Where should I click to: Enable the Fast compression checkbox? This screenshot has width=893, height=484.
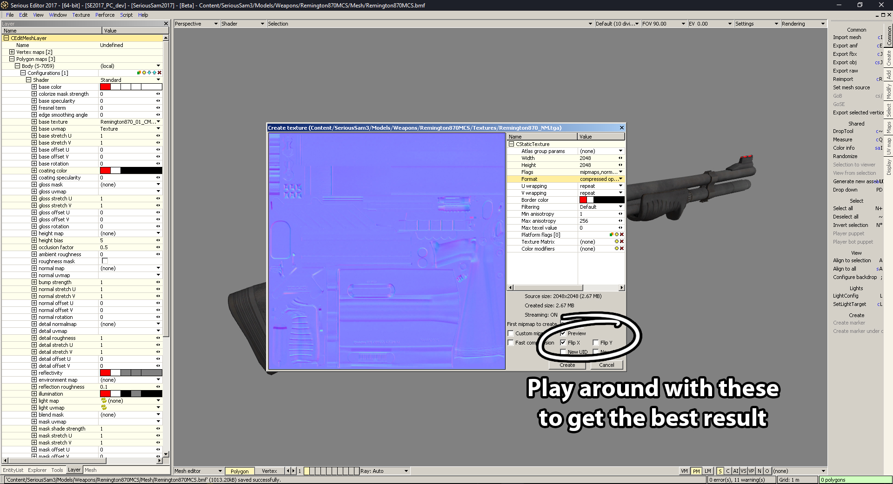[511, 343]
